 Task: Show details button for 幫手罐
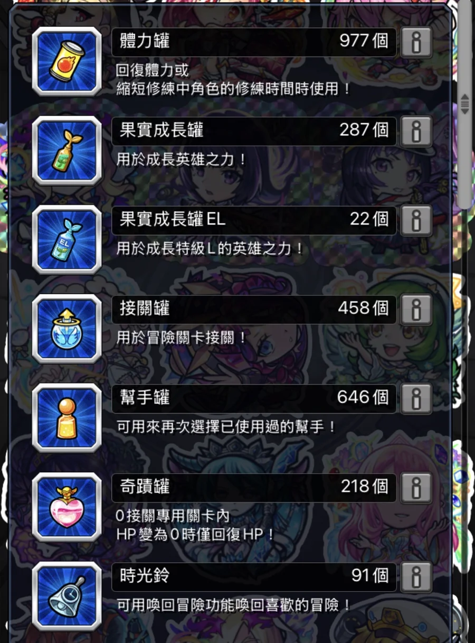pyautogui.click(x=416, y=399)
